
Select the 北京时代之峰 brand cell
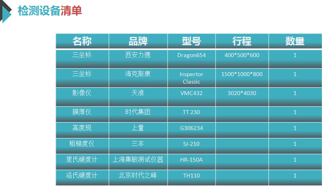(x=138, y=175)
